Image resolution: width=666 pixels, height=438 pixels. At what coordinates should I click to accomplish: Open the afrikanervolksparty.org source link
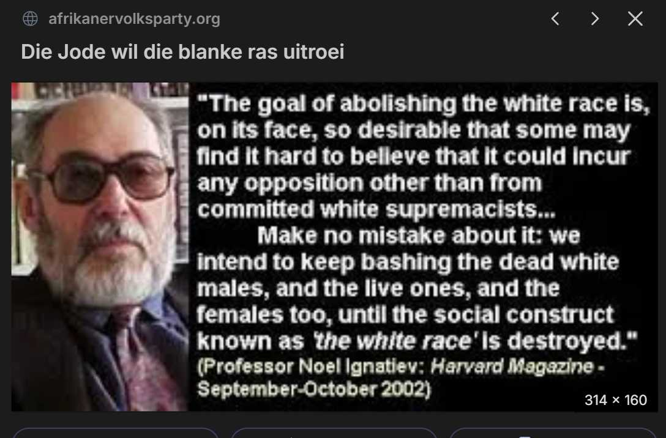[x=134, y=19]
